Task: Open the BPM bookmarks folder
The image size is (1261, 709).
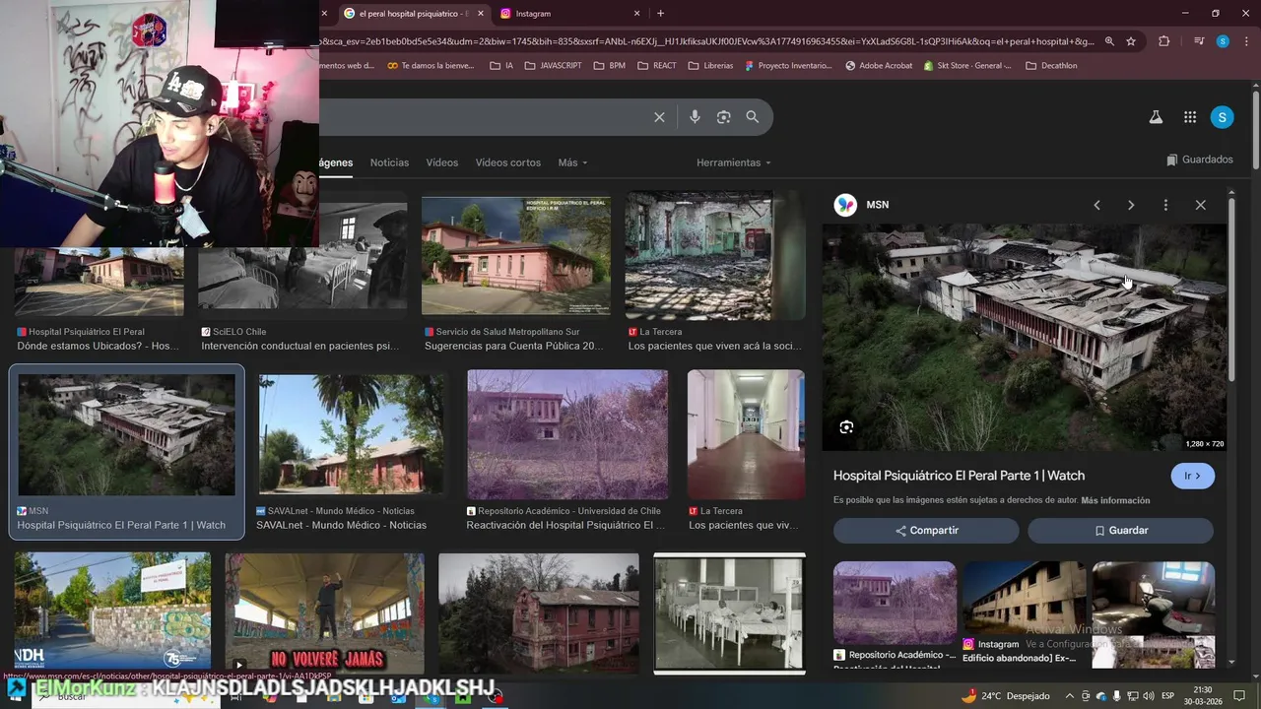Action: (x=609, y=66)
